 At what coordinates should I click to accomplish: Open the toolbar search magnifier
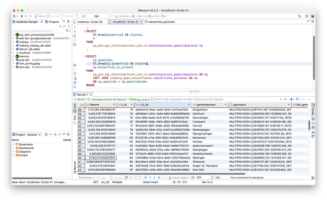click(x=299, y=16)
